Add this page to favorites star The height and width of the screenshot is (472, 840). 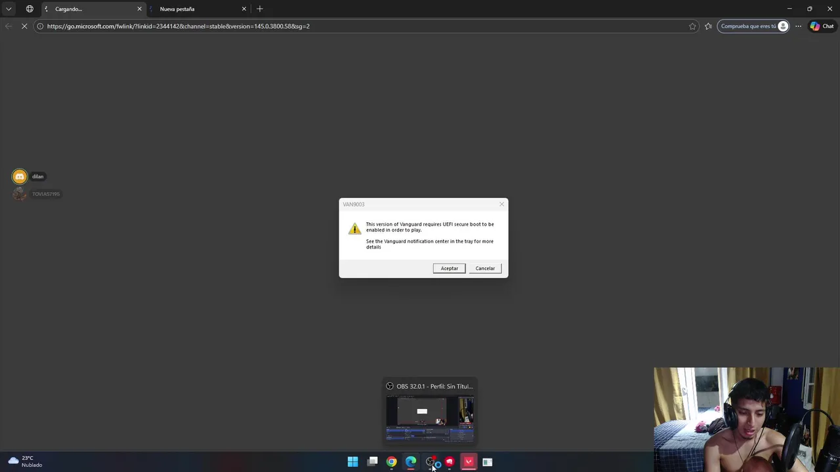[692, 26]
